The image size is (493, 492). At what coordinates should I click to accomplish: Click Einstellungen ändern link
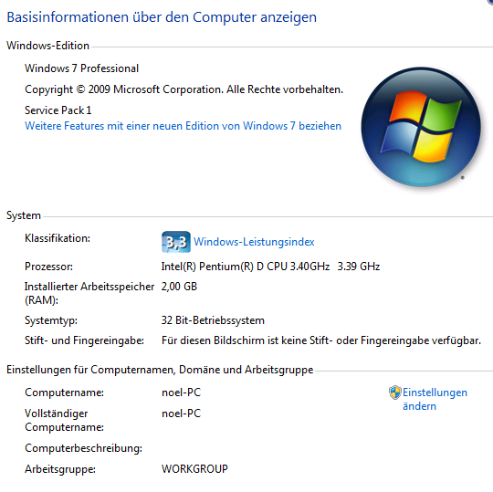click(x=435, y=399)
